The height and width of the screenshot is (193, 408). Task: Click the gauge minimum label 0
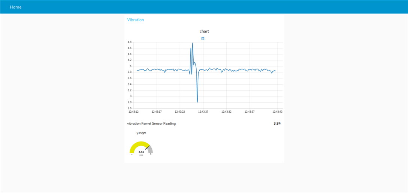[x=132, y=154]
